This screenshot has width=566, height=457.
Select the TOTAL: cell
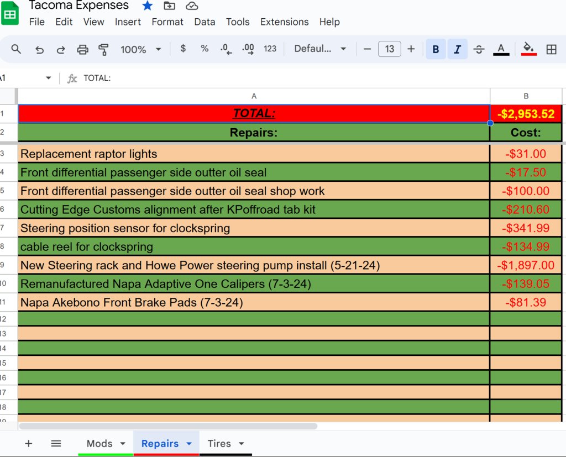tap(254, 113)
